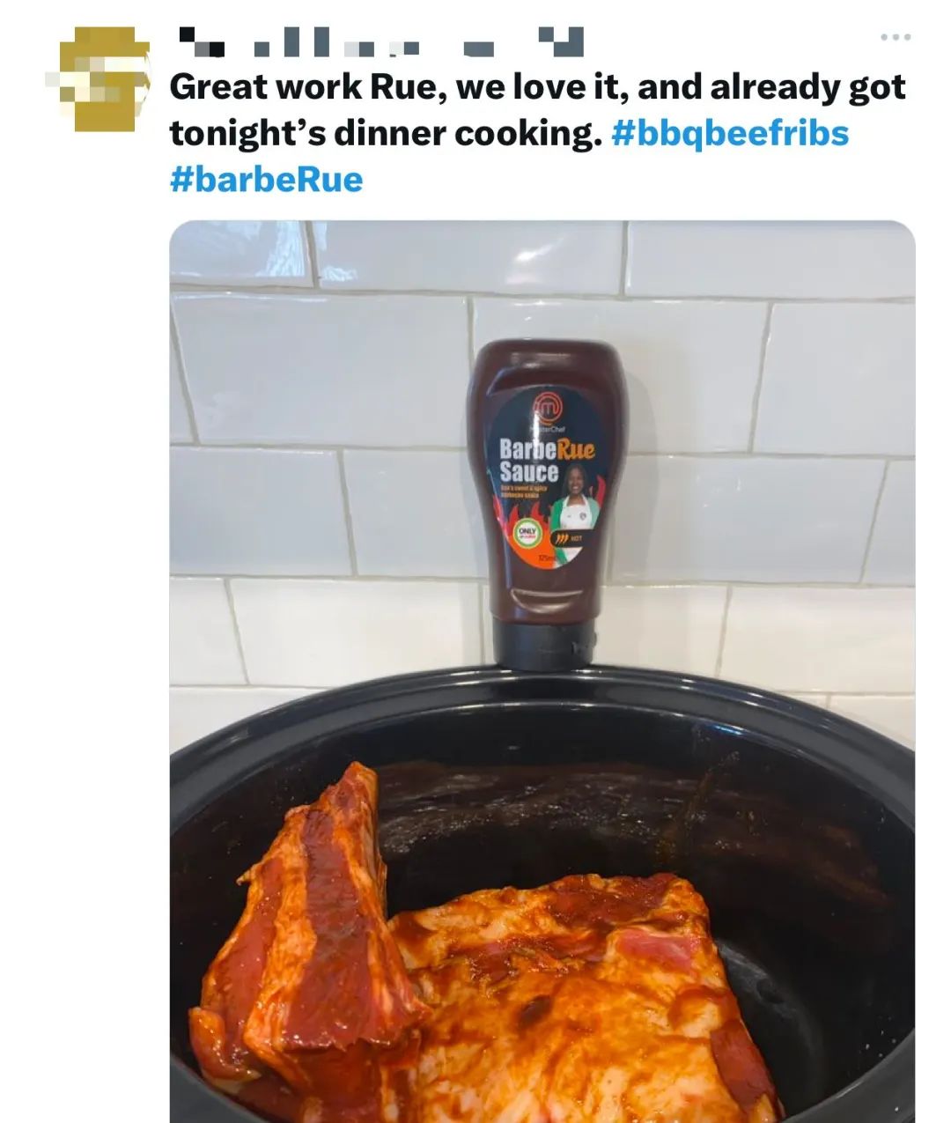This screenshot has height=1123, width=951.
Task: Click the sauce bottle's black cap
Action: click(x=544, y=639)
